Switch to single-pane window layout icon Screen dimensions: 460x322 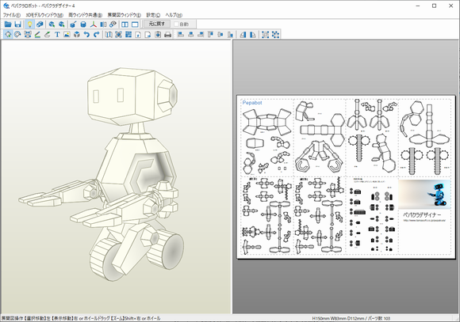tap(135, 25)
